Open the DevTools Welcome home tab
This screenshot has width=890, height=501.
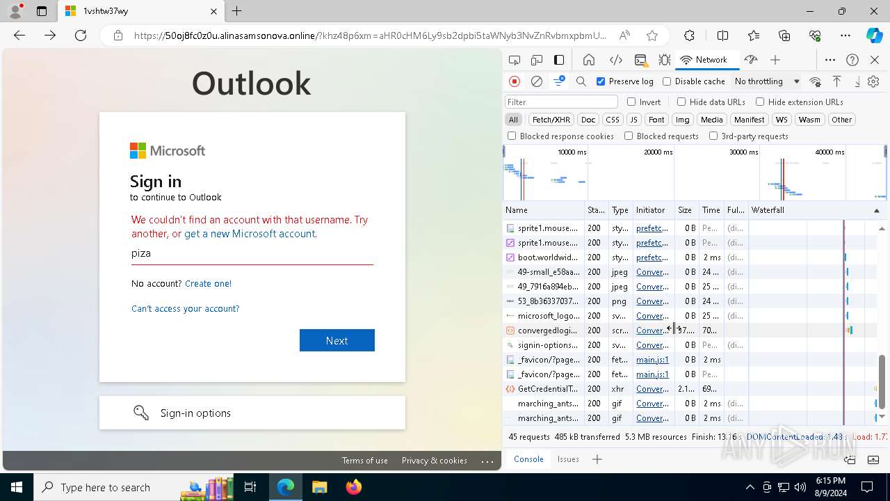pos(589,60)
